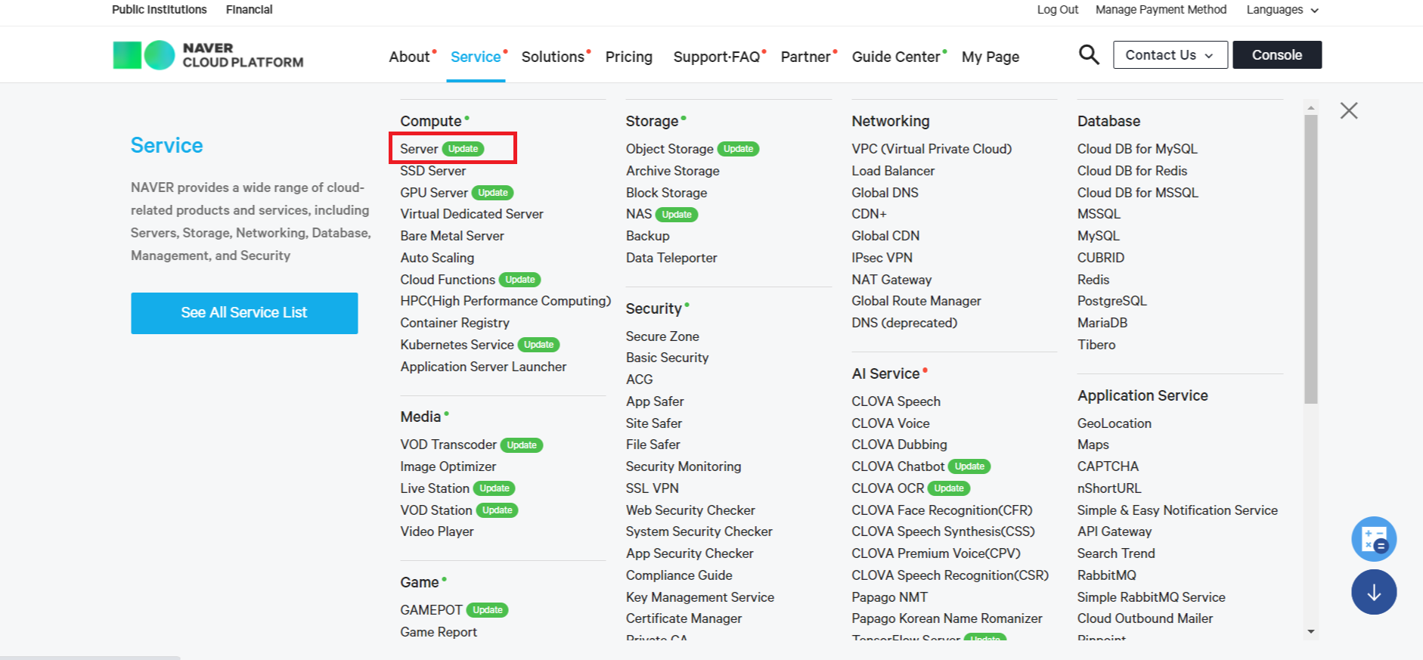Click See All Service List button
This screenshot has width=1423, height=660.
(244, 313)
